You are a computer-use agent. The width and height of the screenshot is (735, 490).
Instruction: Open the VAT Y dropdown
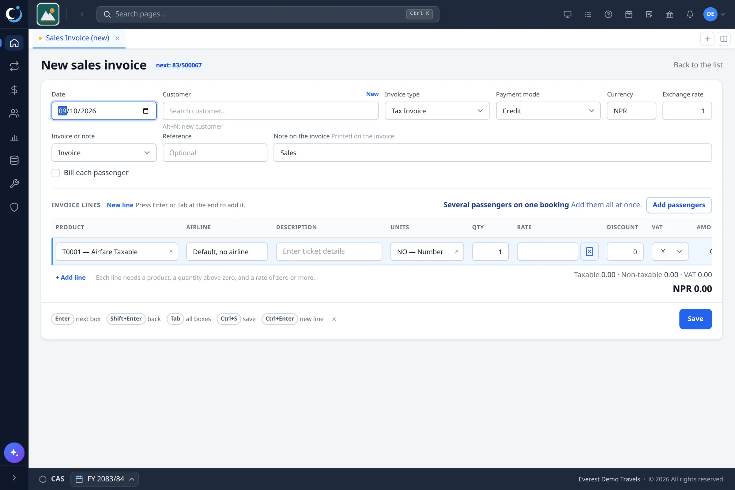tap(670, 251)
